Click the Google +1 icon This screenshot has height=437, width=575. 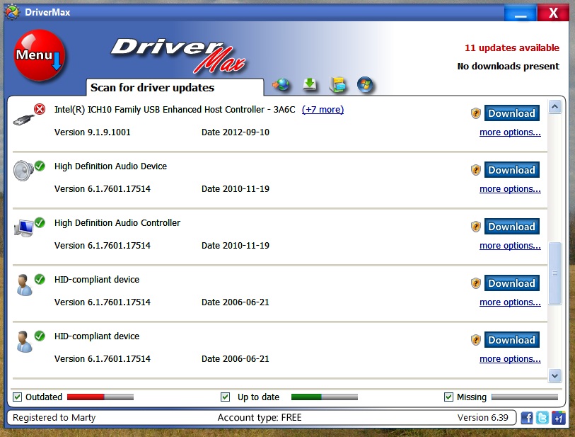pyautogui.click(x=559, y=418)
